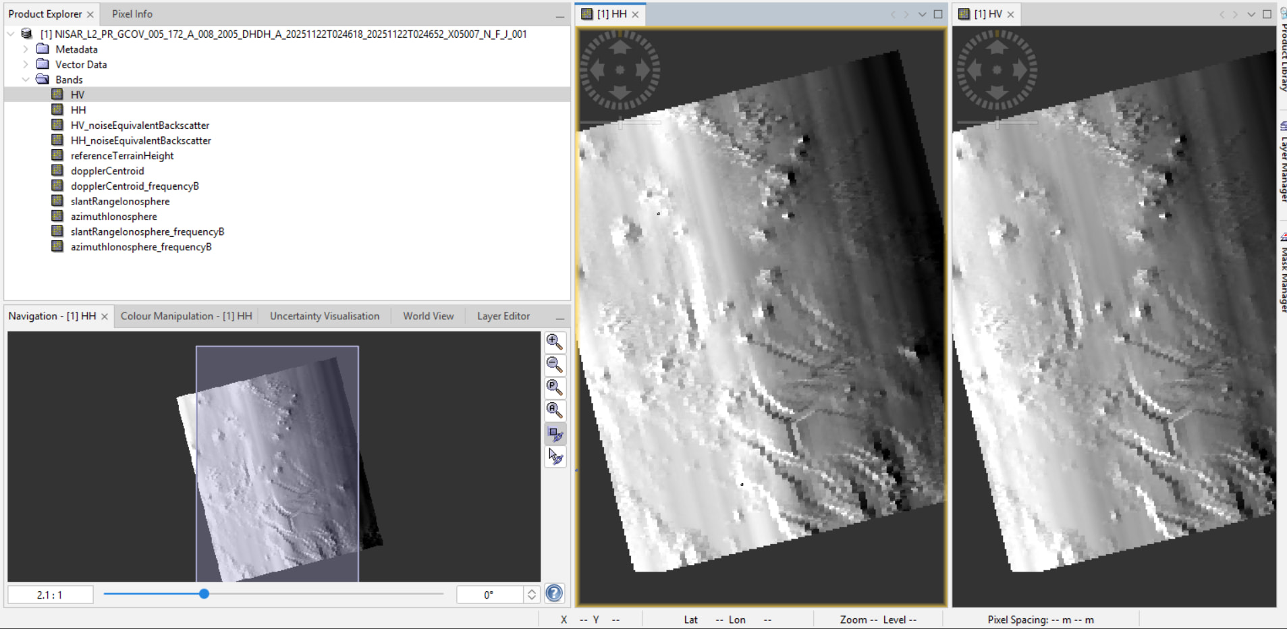Click the zoom in magnifier in Navigation
Image resolution: width=1287 pixels, height=629 pixels.
(554, 341)
